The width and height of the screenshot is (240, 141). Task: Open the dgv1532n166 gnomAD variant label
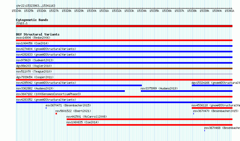pyautogui.click(x=216, y=83)
